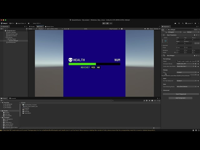Image resolution: width=200 pixels, height=150 pixels.
Task: Switch to the Scene tab
Action: 32,27
